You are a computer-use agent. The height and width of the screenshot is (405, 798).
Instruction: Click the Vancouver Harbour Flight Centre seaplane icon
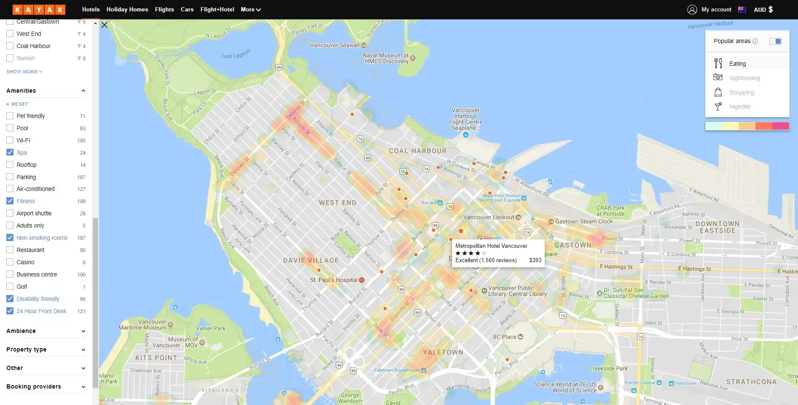(466, 135)
